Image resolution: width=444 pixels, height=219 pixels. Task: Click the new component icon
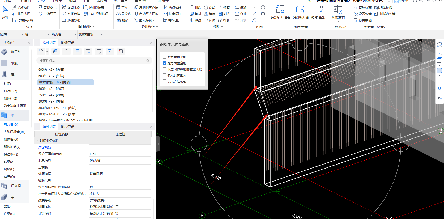point(41,52)
